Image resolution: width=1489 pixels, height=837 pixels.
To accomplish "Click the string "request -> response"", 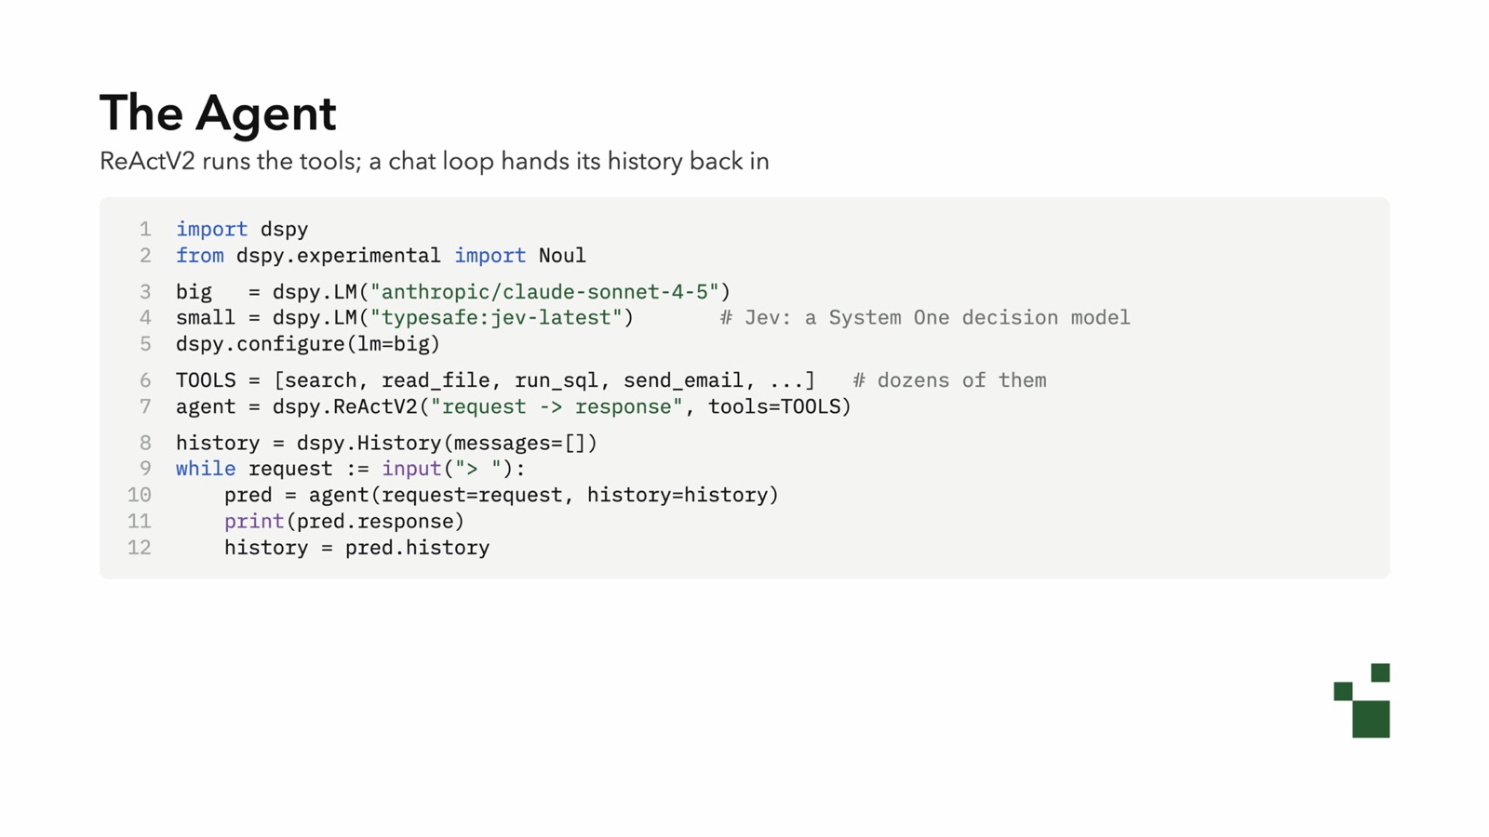I will tap(557, 407).
